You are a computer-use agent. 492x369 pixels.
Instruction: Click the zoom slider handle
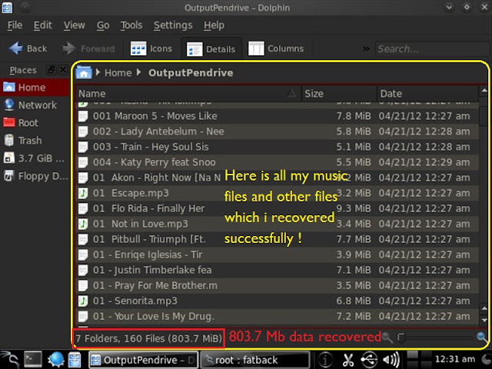point(401,337)
